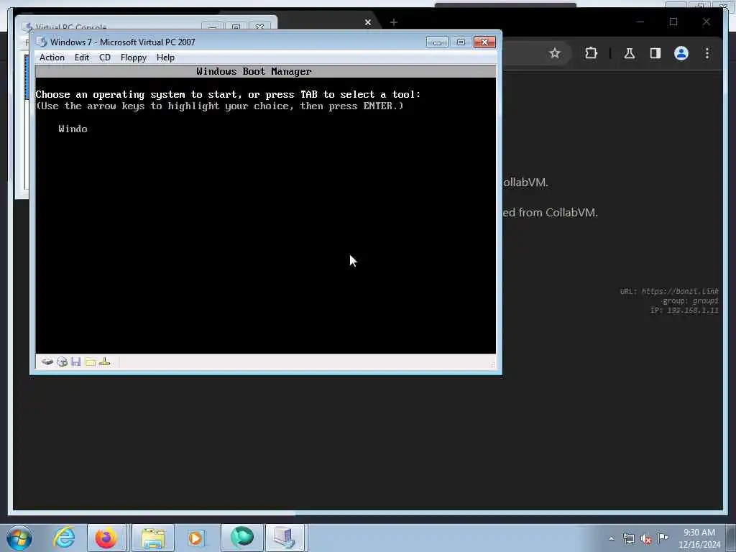The width and height of the screenshot is (736, 552).
Task: Minimize the Chrome browser window
Action: 640,22
